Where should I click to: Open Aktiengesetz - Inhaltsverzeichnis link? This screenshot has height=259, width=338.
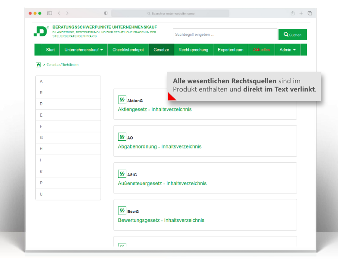pyautogui.click(x=155, y=110)
